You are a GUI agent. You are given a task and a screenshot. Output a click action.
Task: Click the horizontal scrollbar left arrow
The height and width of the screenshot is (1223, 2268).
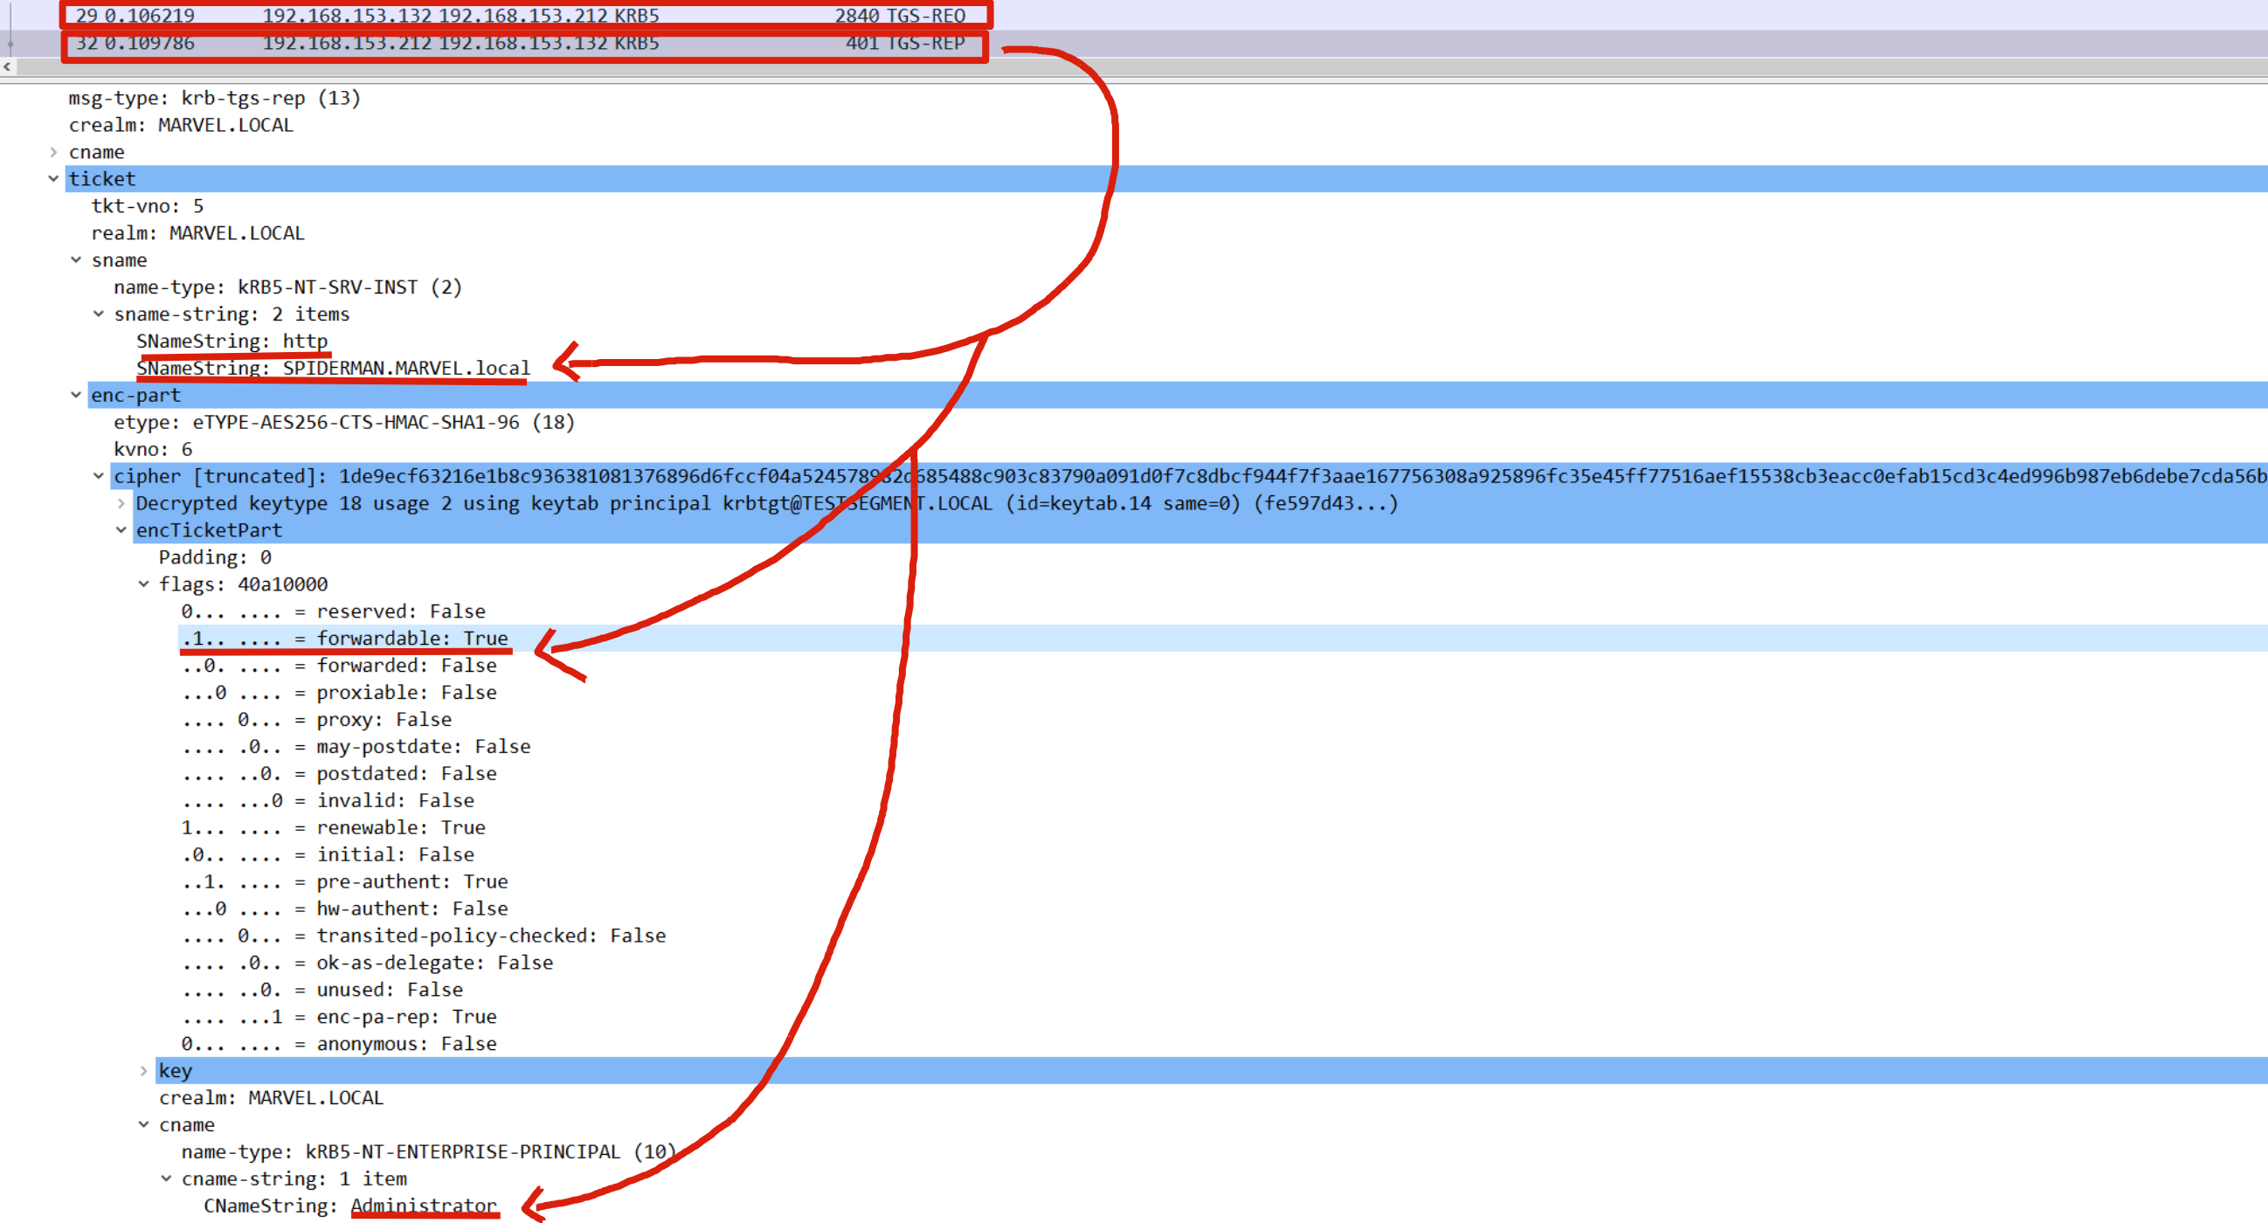click(x=7, y=67)
